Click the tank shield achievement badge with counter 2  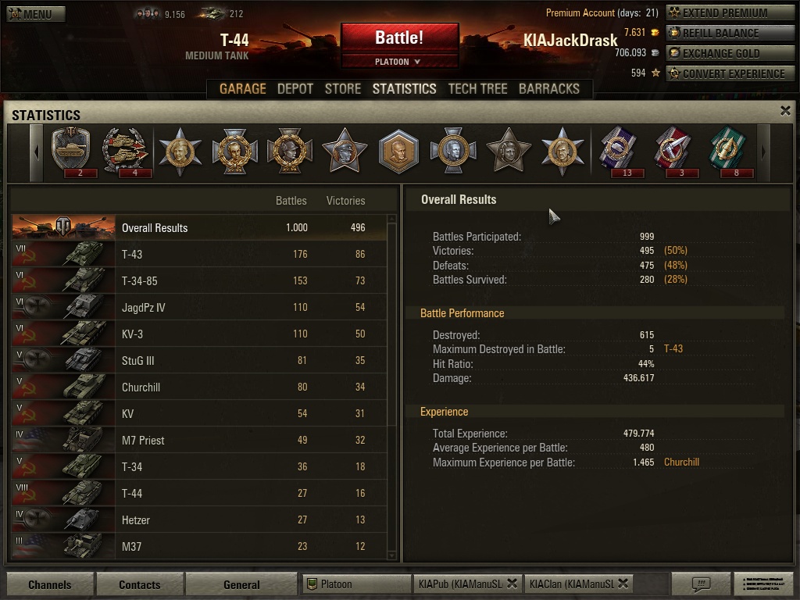coord(71,152)
